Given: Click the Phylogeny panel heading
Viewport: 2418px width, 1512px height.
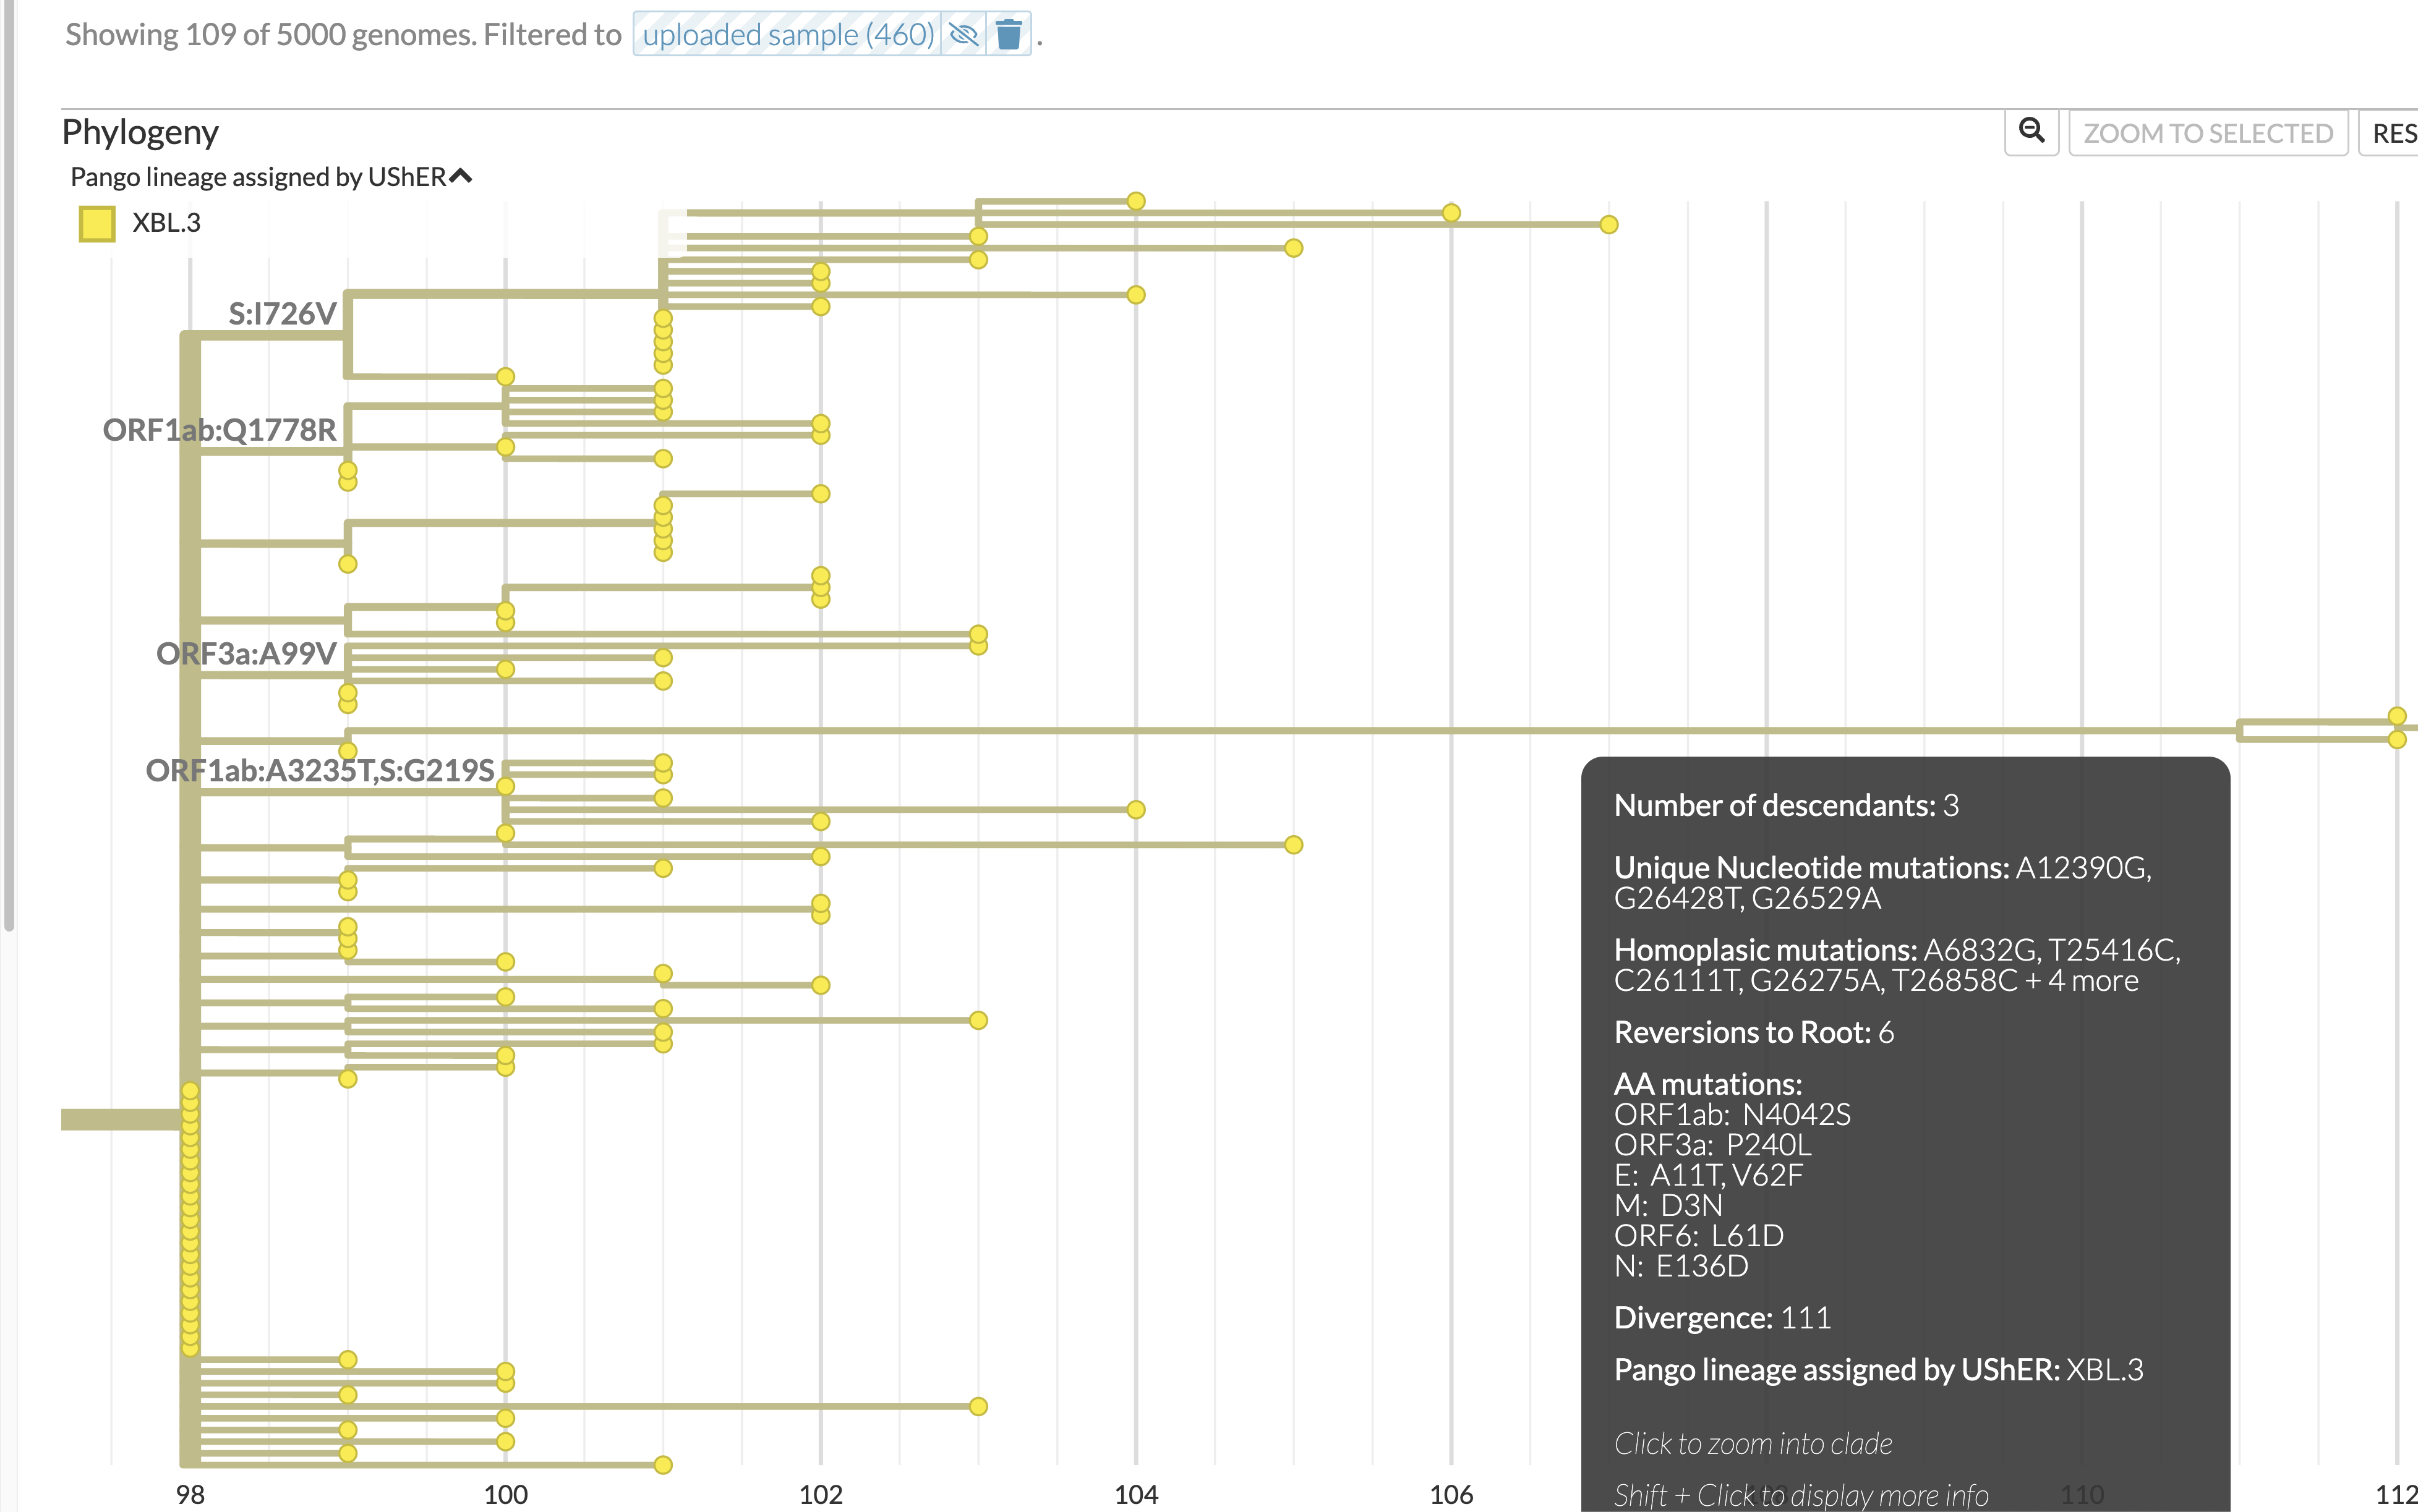Looking at the screenshot, I should point(140,132).
